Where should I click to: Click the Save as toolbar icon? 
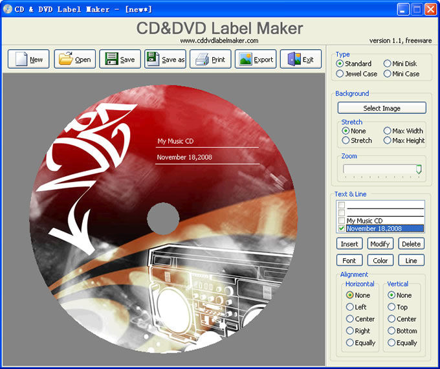click(154, 60)
